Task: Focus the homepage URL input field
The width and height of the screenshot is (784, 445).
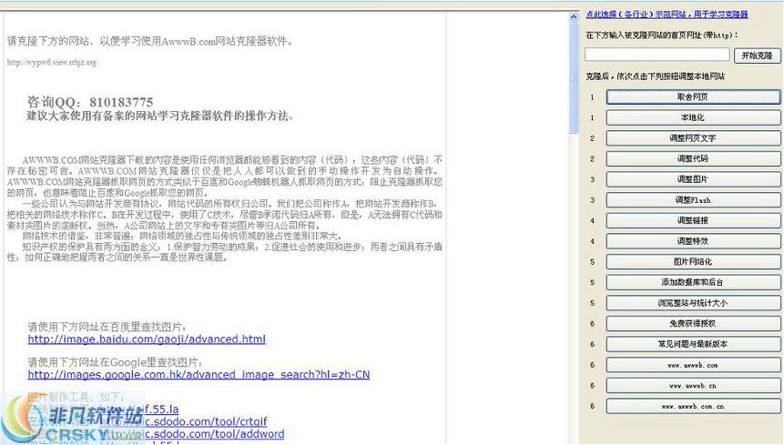Action: (x=657, y=55)
